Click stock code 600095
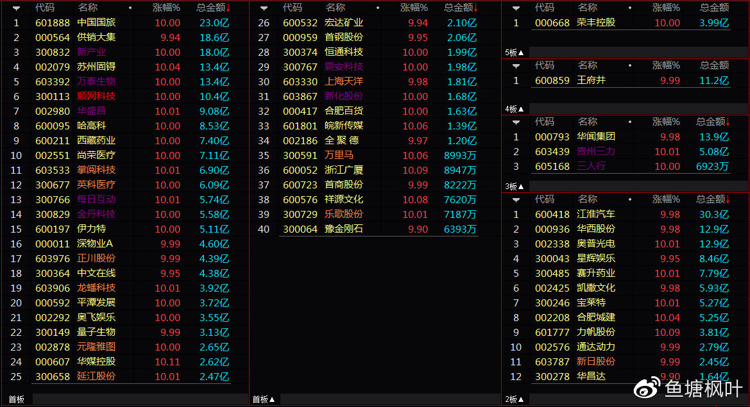 (53, 126)
